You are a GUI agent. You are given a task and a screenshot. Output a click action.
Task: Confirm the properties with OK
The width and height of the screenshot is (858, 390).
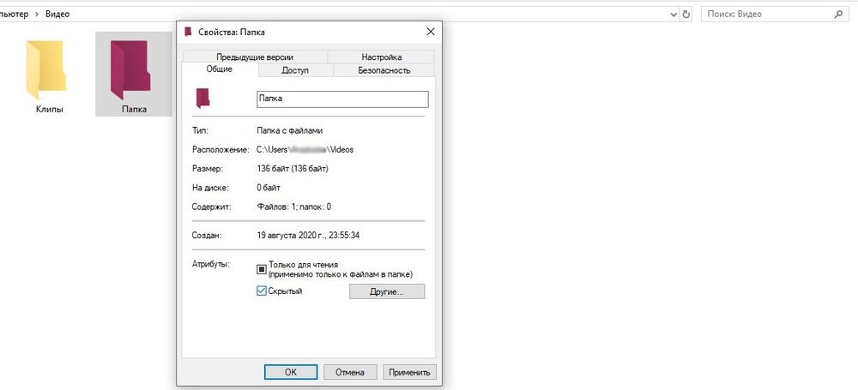click(290, 372)
